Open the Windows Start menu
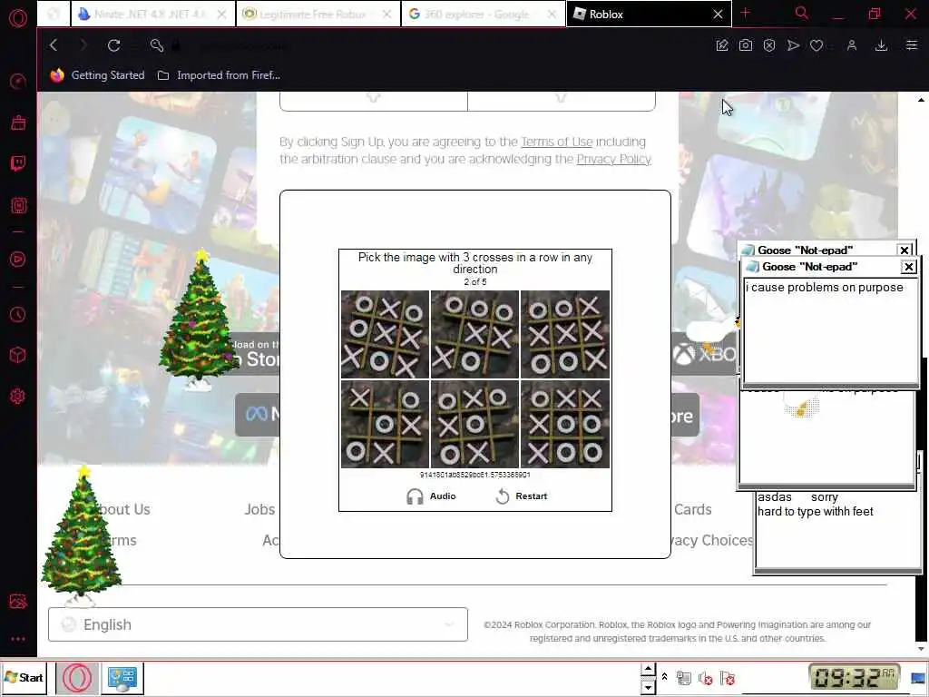929x697 pixels. (24, 677)
